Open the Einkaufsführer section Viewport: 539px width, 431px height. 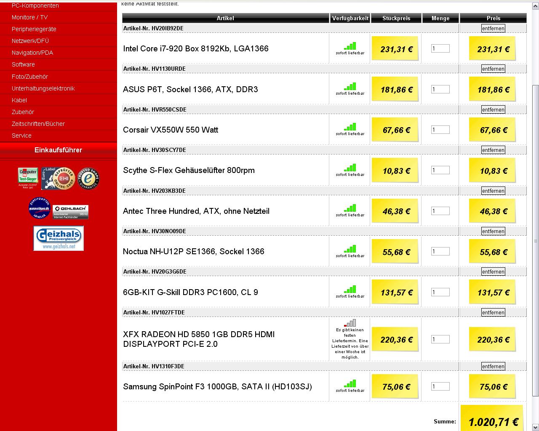58,150
